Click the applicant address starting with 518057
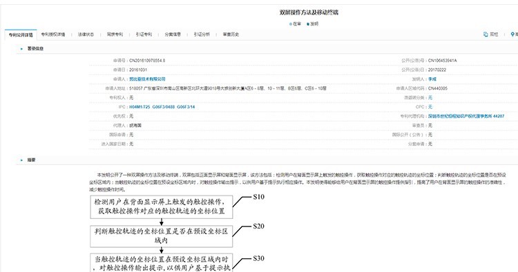 [x=228, y=89]
